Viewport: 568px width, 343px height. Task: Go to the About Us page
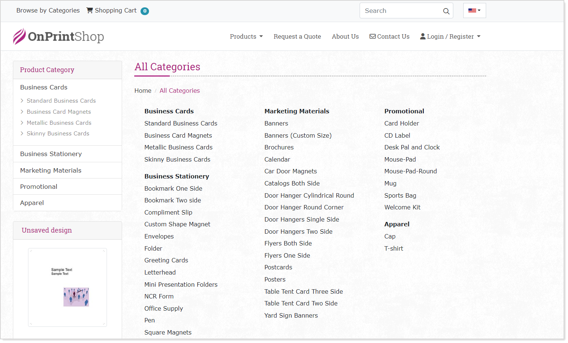[345, 36]
